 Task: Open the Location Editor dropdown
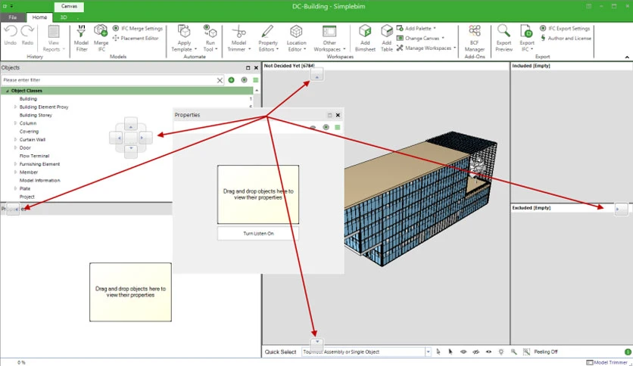[296, 39]
